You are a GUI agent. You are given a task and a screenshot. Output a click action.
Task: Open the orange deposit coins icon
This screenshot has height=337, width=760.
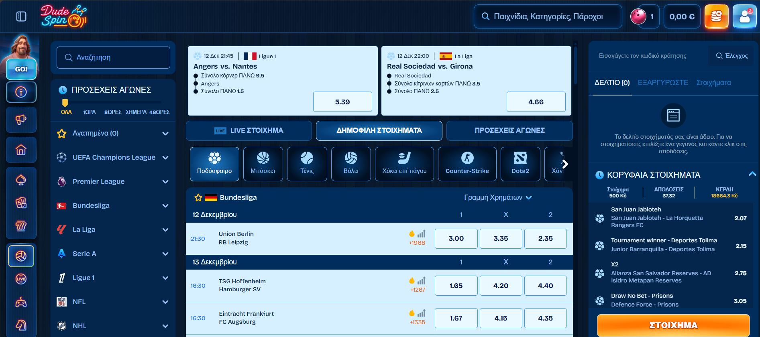[716, 16]
